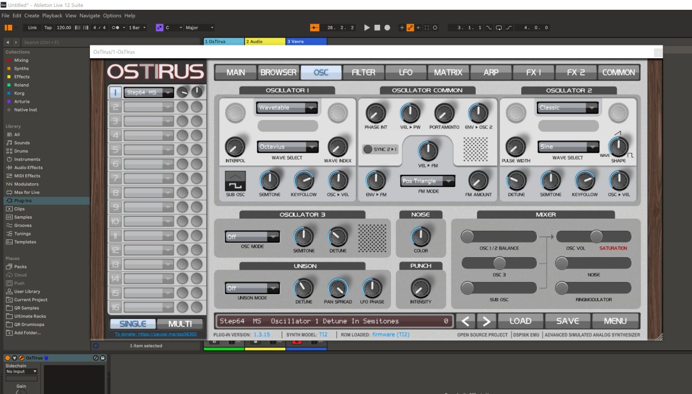Click the Tap tempo button

pos(48,27)
